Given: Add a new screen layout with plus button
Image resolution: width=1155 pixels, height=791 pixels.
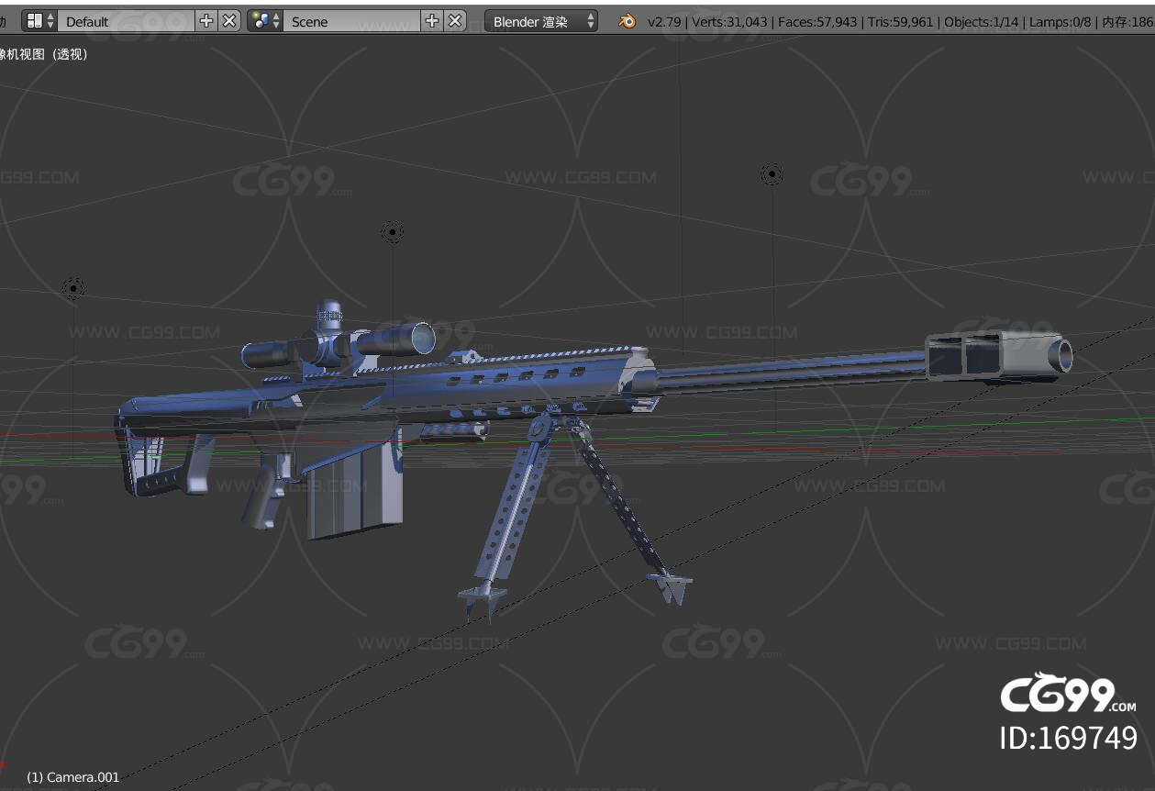Looking at the screenshot, I should tap(206, 21).
